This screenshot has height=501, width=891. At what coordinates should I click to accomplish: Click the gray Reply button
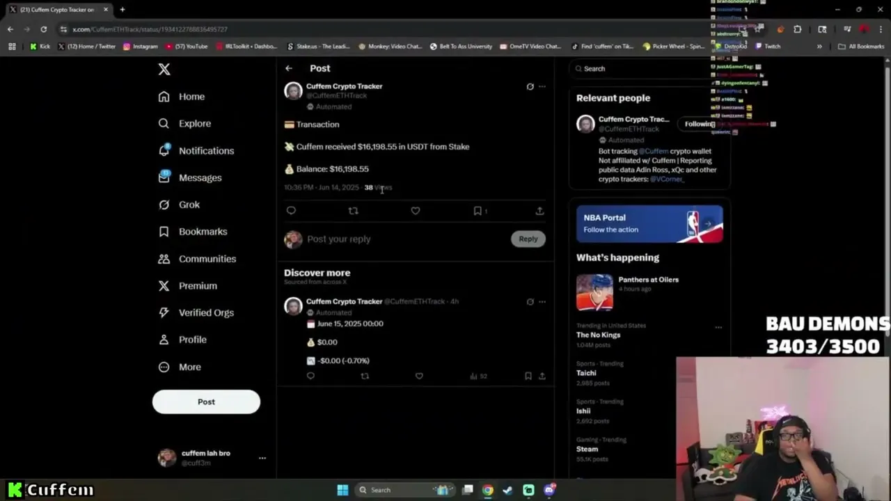[x=528, y=239]
